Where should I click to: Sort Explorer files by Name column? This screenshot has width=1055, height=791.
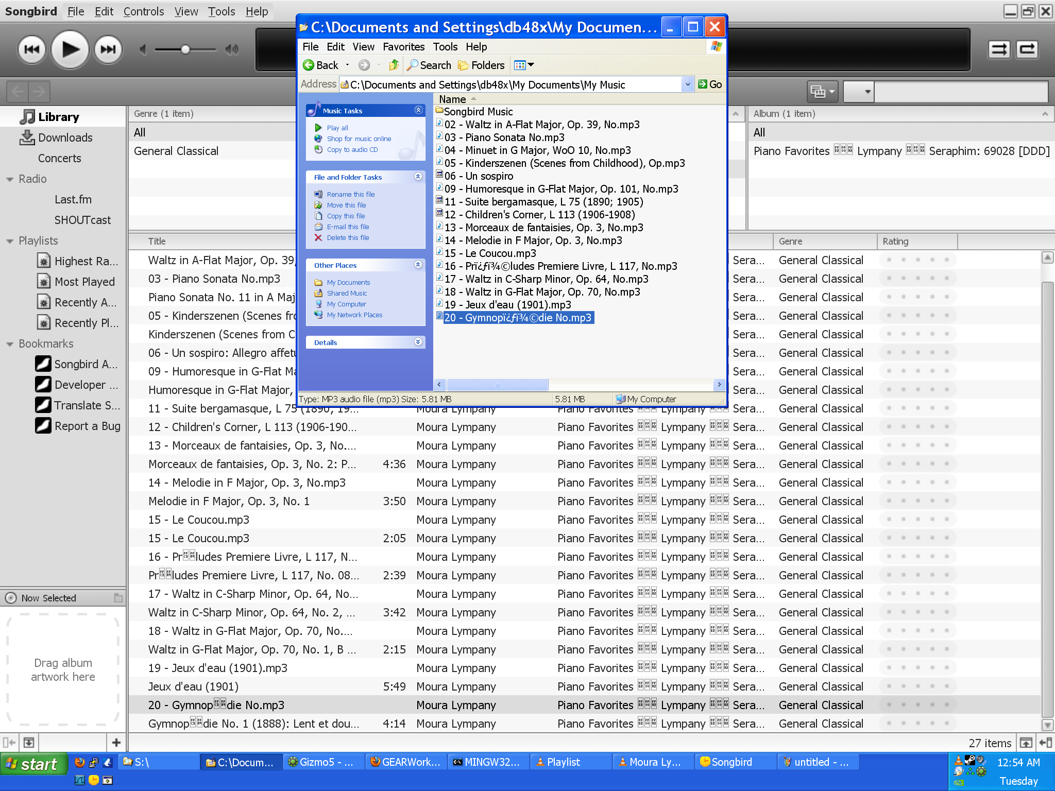(452, 99)
